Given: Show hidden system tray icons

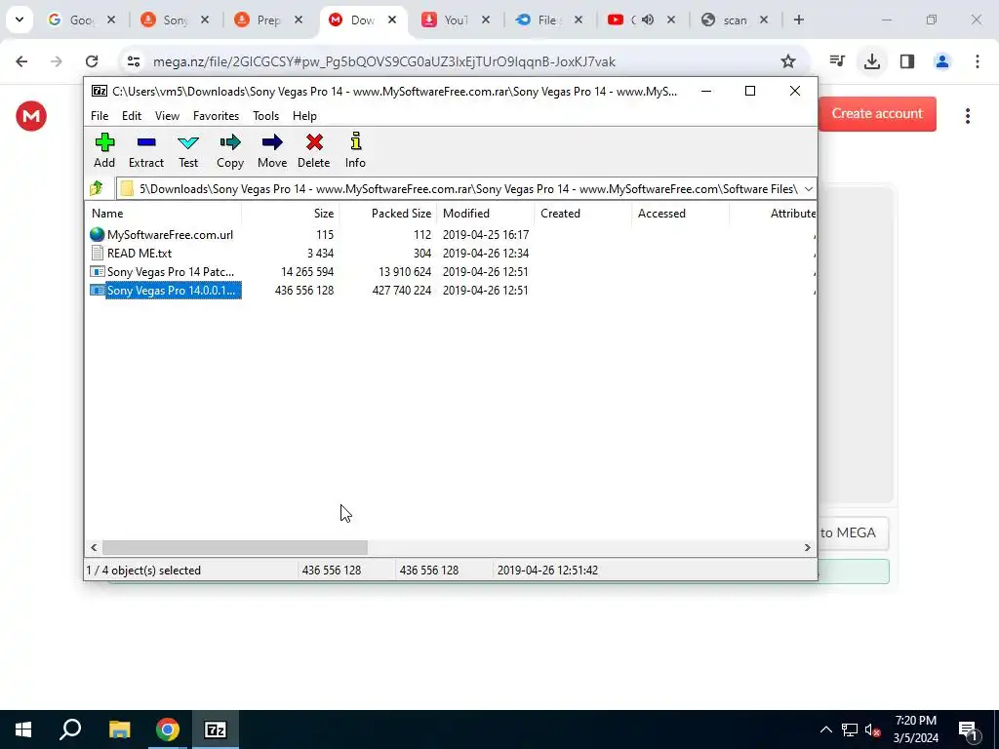Looking at the screenshot, I should point(825,729).
